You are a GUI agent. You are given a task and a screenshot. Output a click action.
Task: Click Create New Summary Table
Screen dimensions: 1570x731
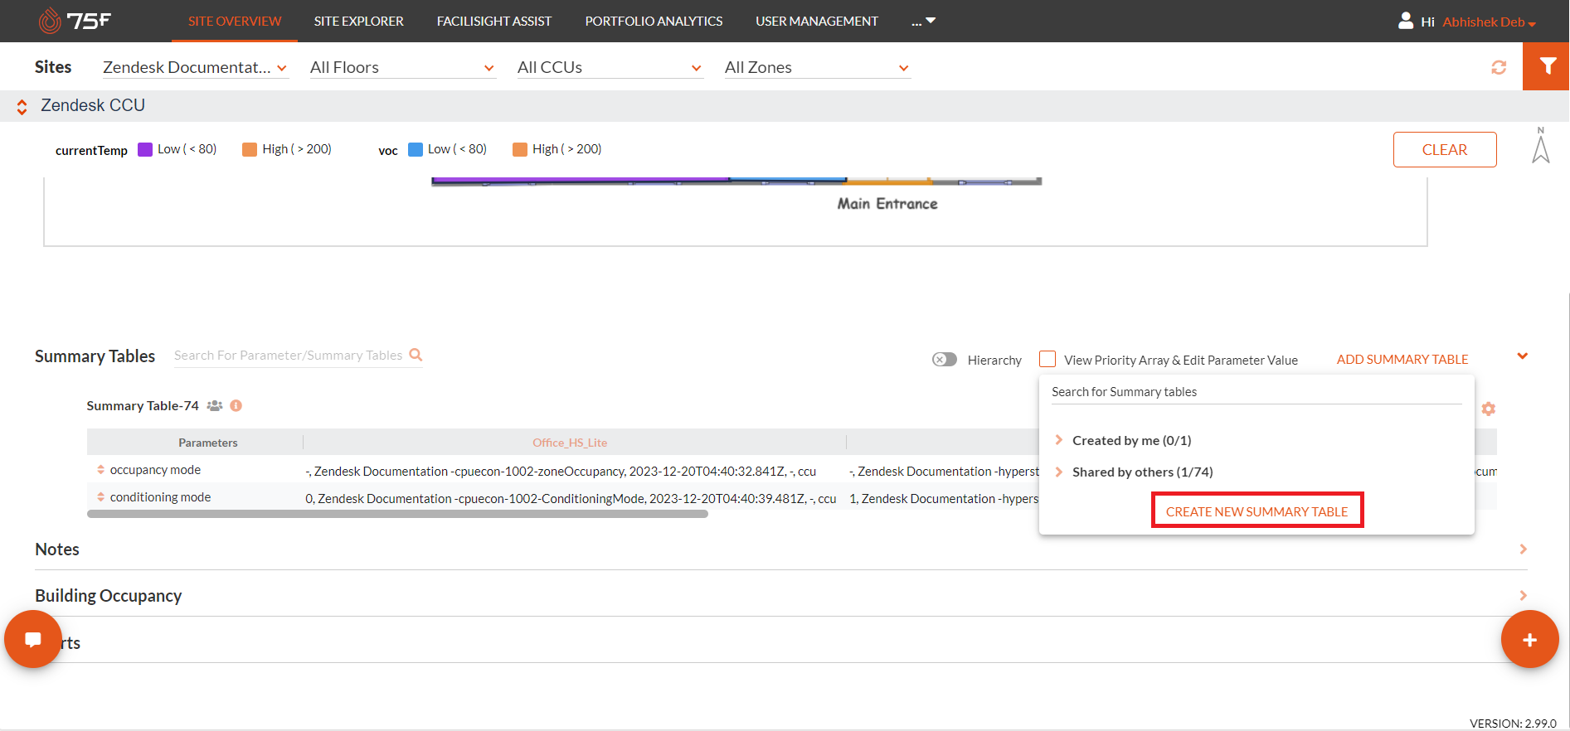click(1256, 511)
